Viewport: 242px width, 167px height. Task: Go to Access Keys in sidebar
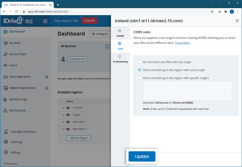point(18,54)
